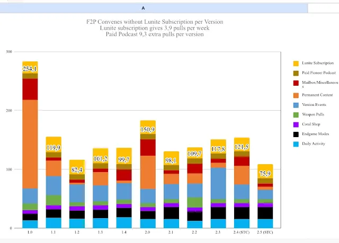
Task: Click the 150,9 data label
Action: click(x=147, y=130)
